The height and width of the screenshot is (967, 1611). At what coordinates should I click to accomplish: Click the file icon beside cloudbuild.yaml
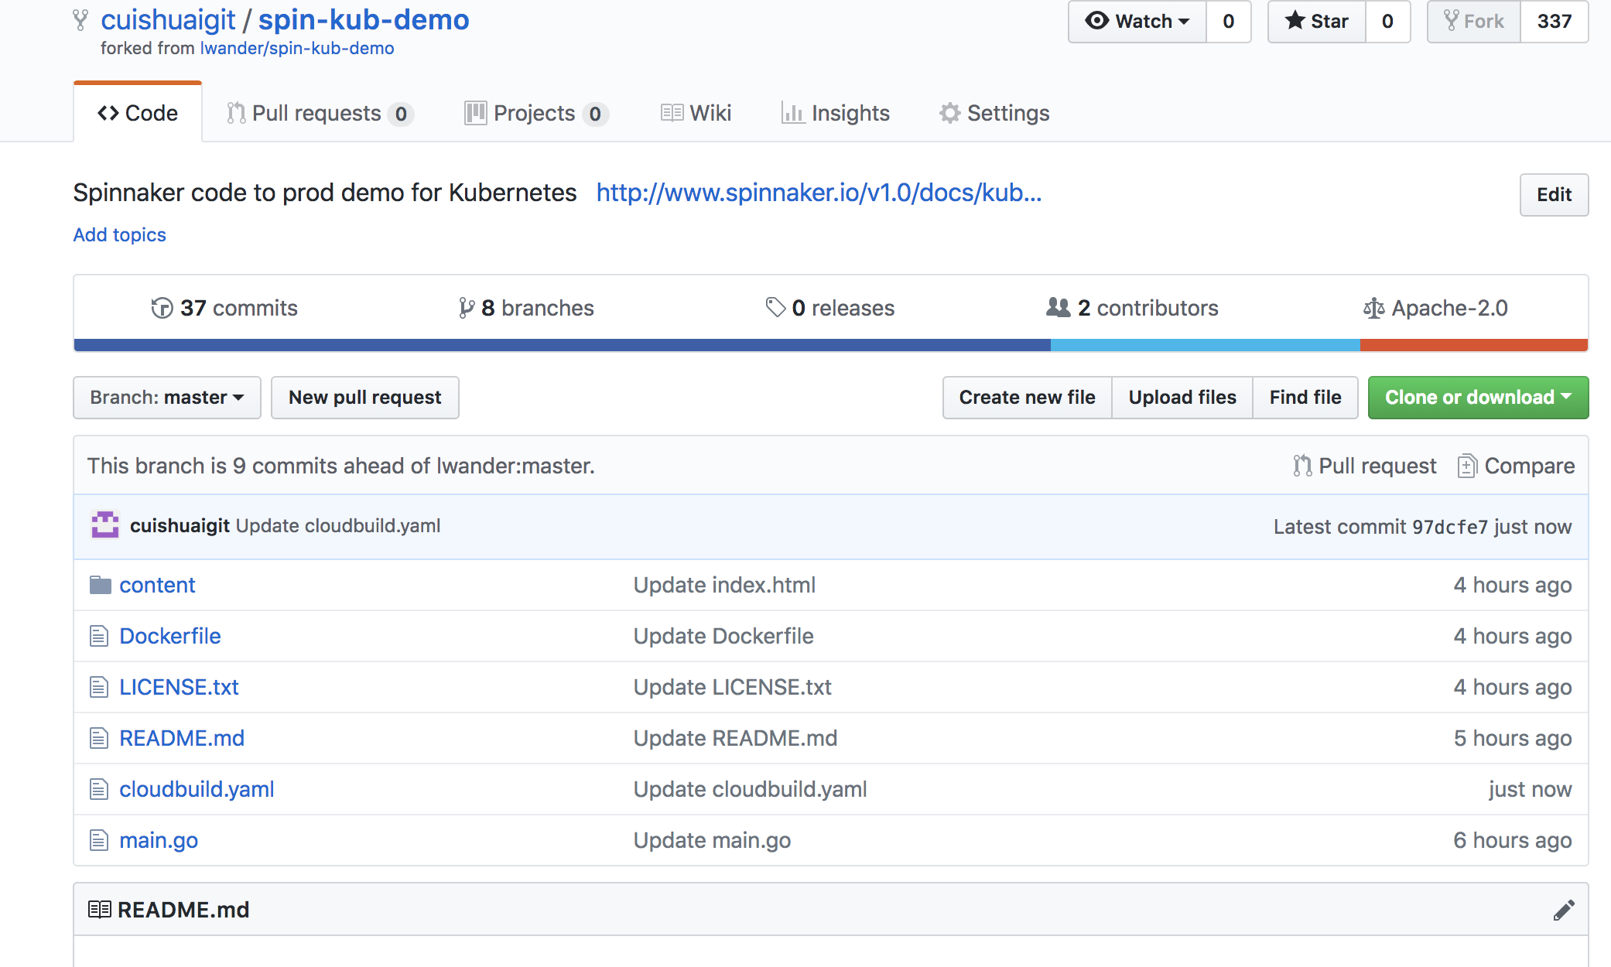pyautogui.click(x=99, y=789)
